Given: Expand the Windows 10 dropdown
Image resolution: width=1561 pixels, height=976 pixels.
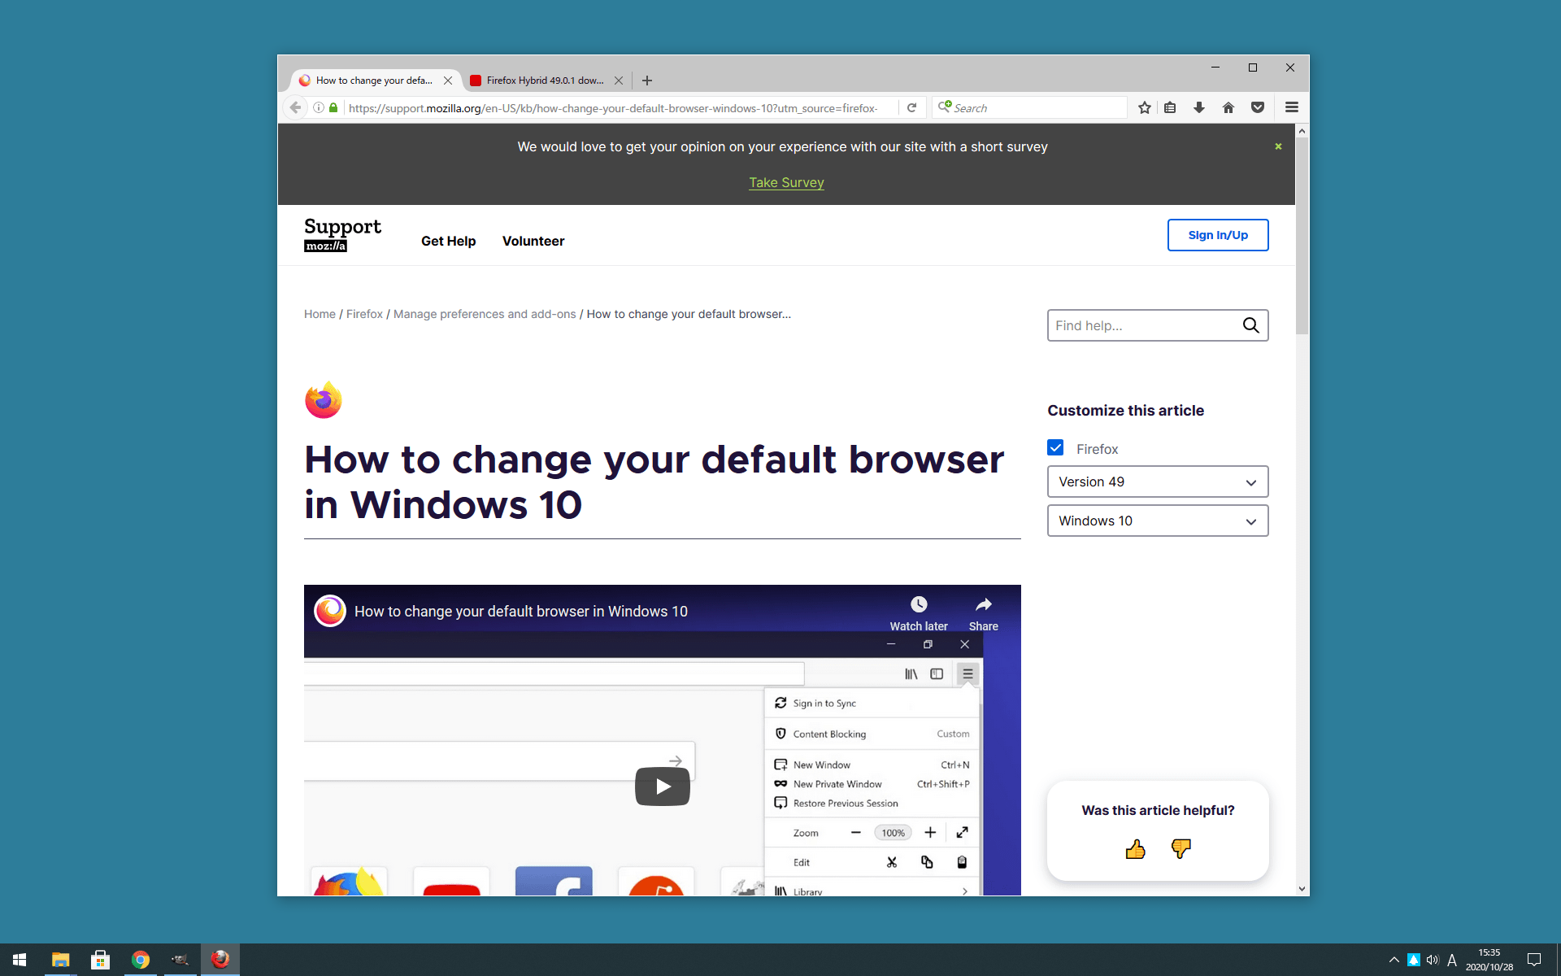Looking at the screenshot, I should [1156, 520].
